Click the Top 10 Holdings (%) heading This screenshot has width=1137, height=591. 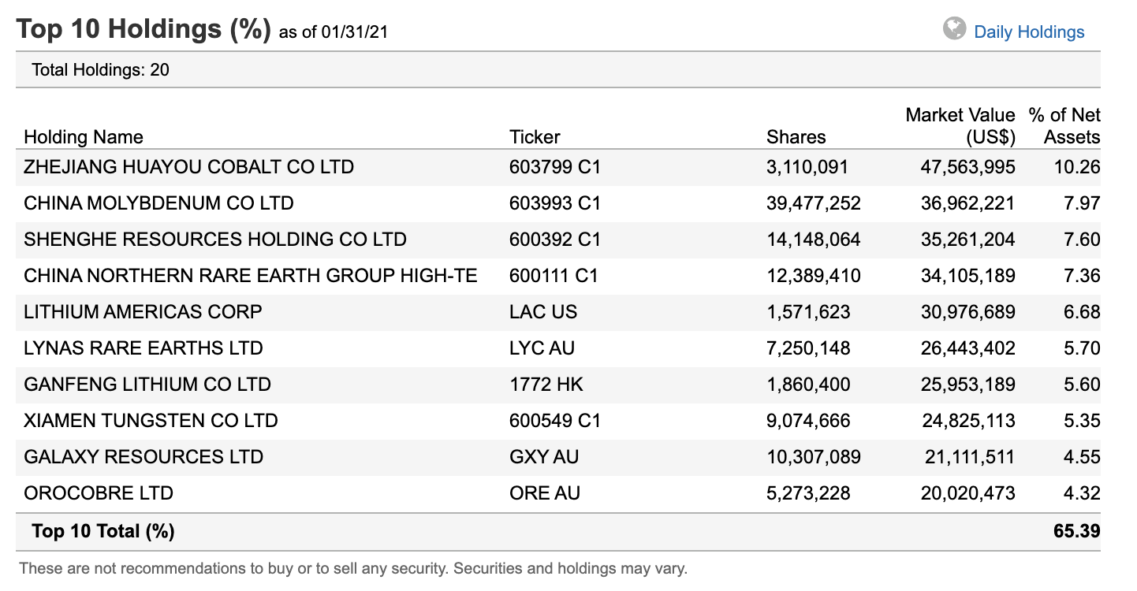(x=144, y=29)
